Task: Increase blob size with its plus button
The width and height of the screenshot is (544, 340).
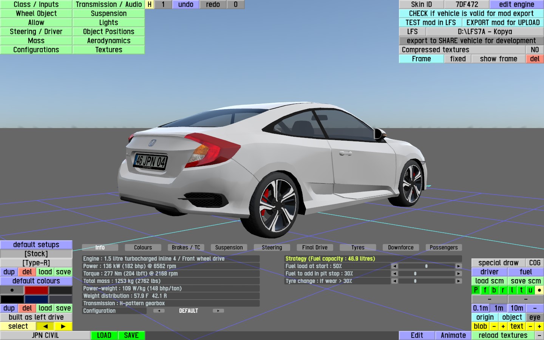Action: 503,326
